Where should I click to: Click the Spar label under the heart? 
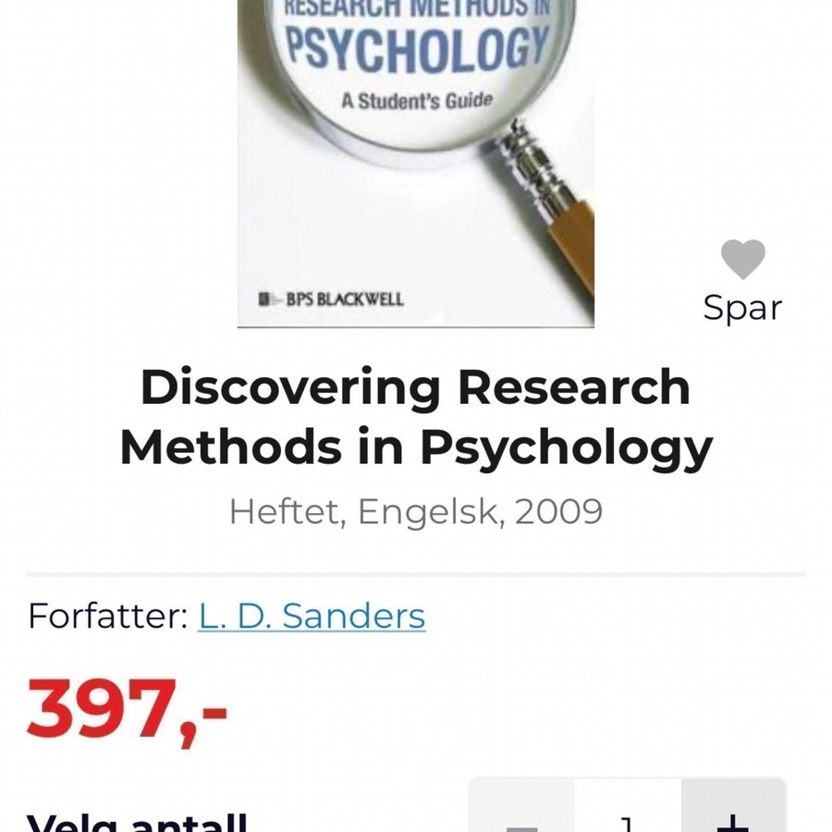(x=742, y=308)
